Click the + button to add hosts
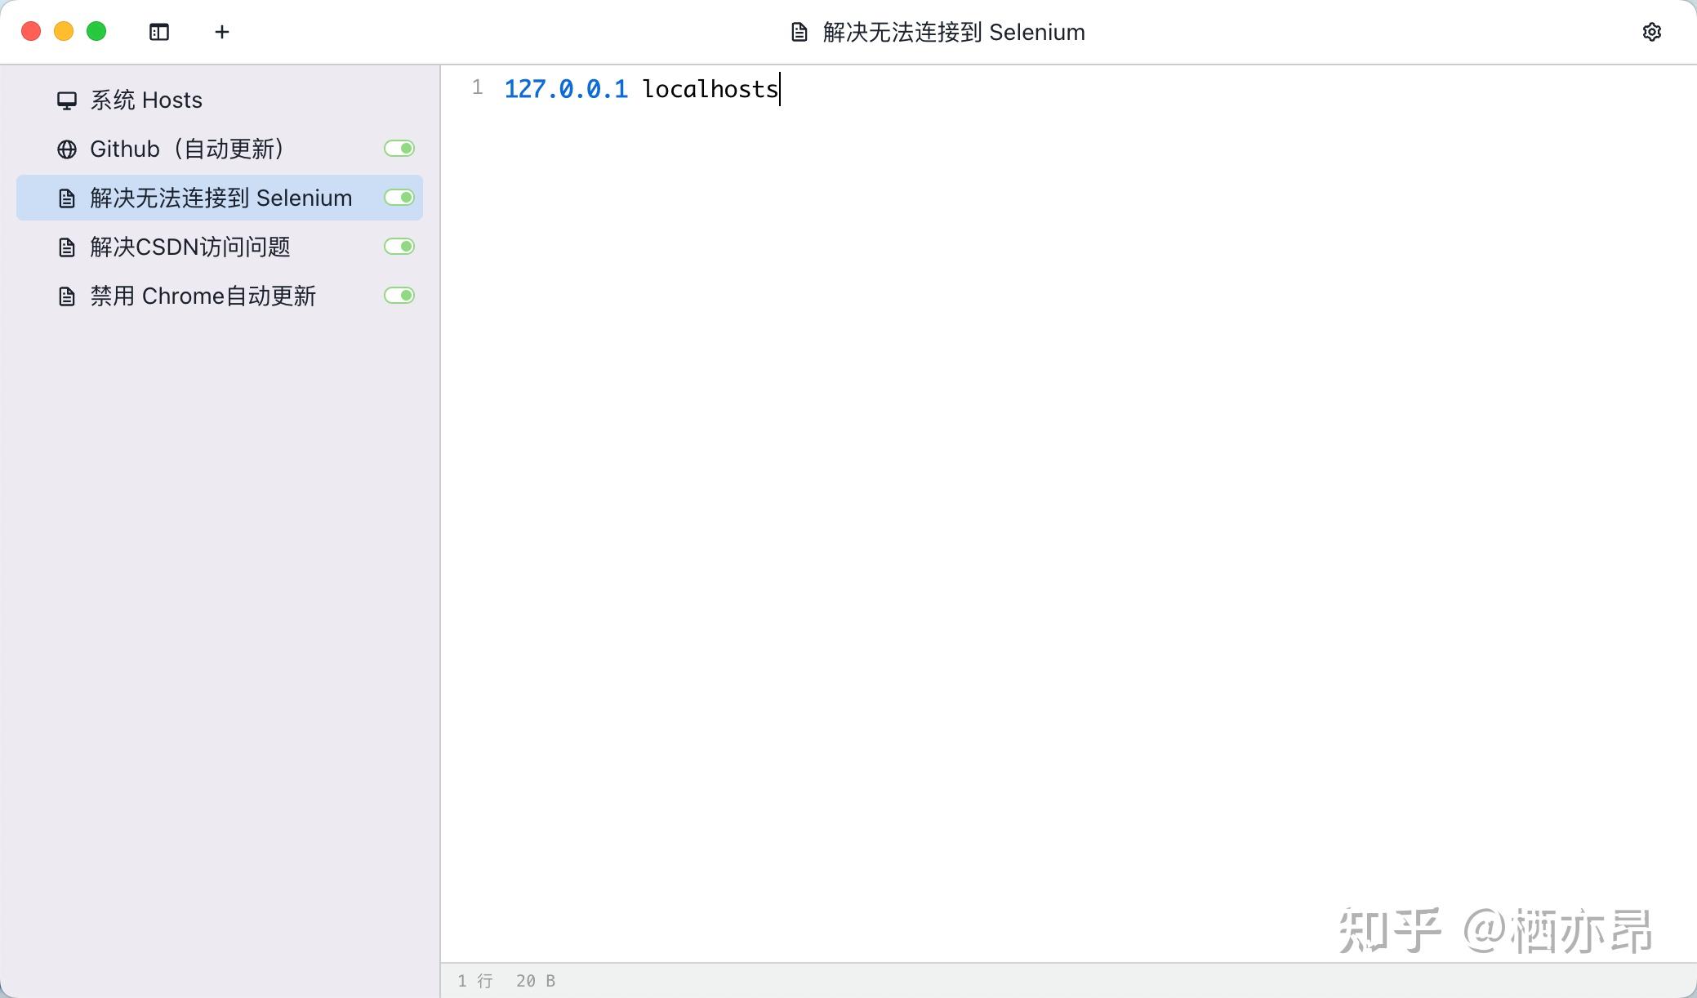The height and width of the screenshot is (998, 1697). 220,32
